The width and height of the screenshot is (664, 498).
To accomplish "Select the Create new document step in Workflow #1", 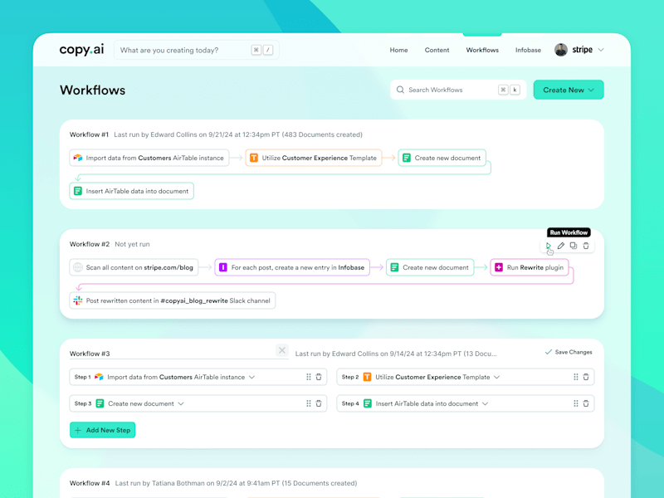I will (x=442, y=158).
